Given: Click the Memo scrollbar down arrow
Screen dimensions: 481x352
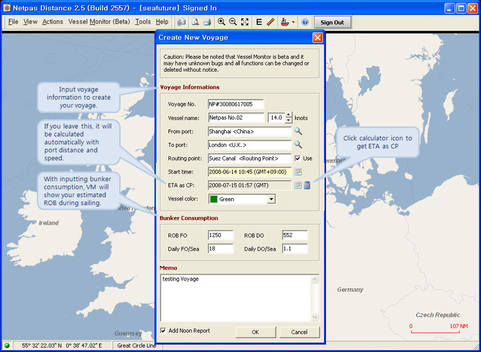Looking at the screenshot, I should 314,317.
